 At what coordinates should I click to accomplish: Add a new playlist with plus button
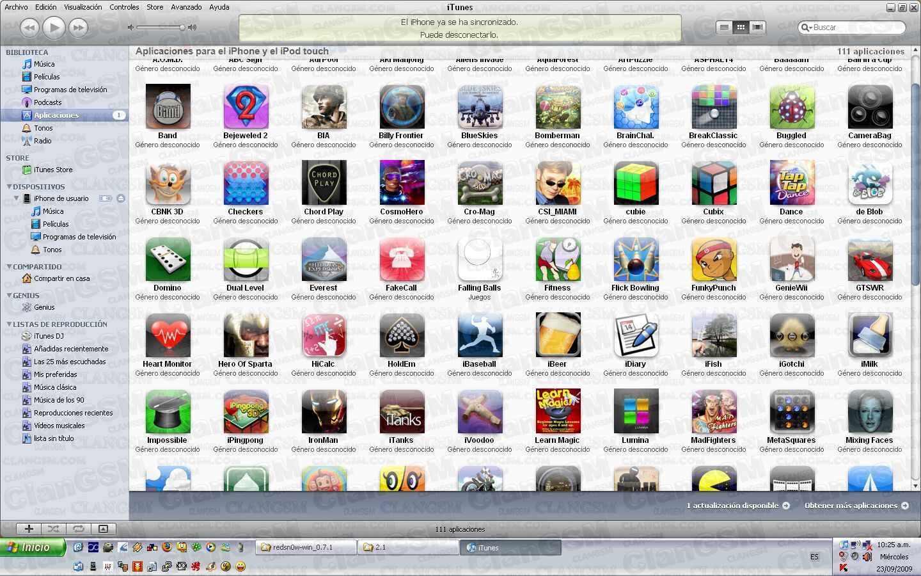coord(29,529)
